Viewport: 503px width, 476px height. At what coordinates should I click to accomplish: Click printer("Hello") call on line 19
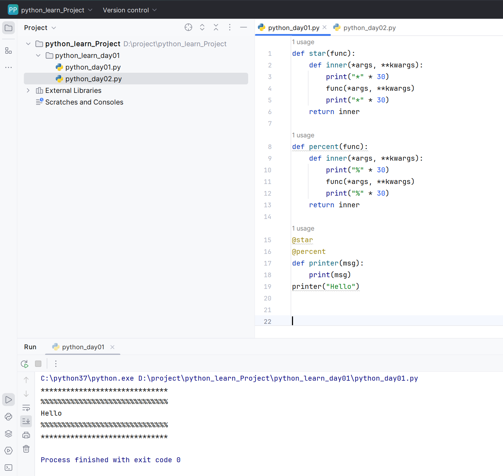click(x=326, y=287)
